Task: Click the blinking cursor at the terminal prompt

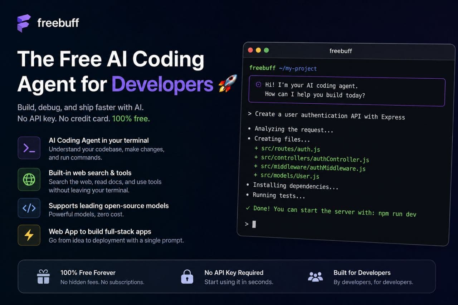Action: (254, 224)
